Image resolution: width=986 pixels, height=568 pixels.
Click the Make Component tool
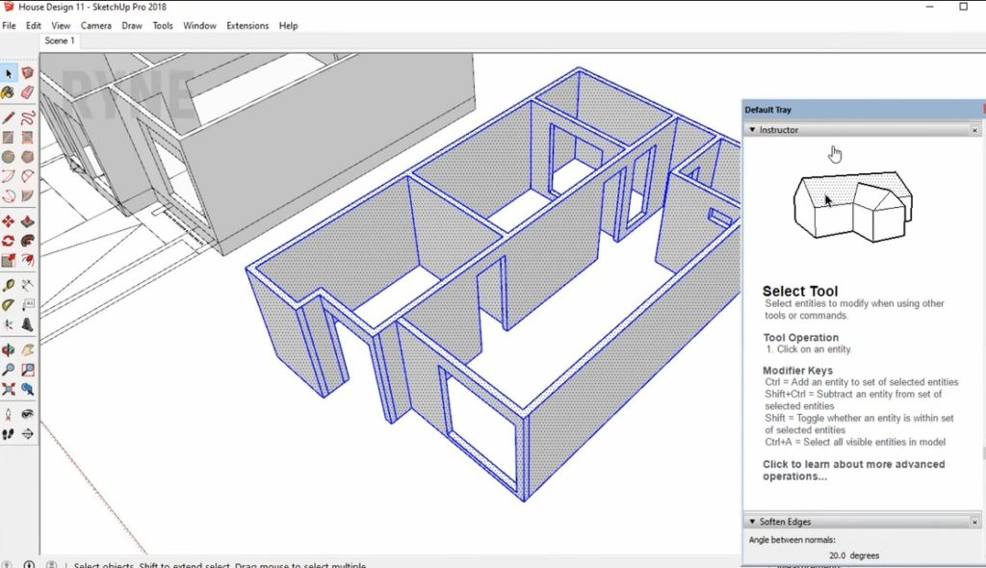click(27, 73)
